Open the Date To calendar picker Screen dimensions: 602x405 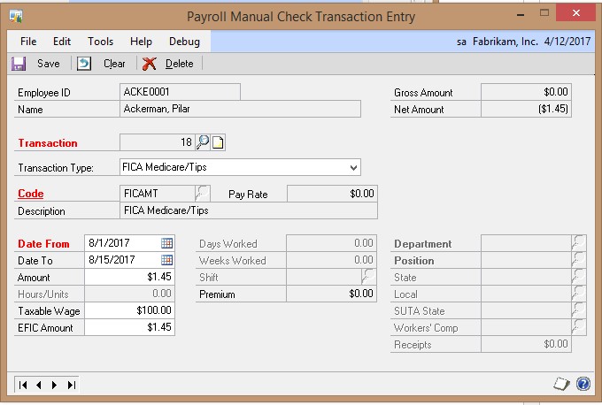(167, 260)
